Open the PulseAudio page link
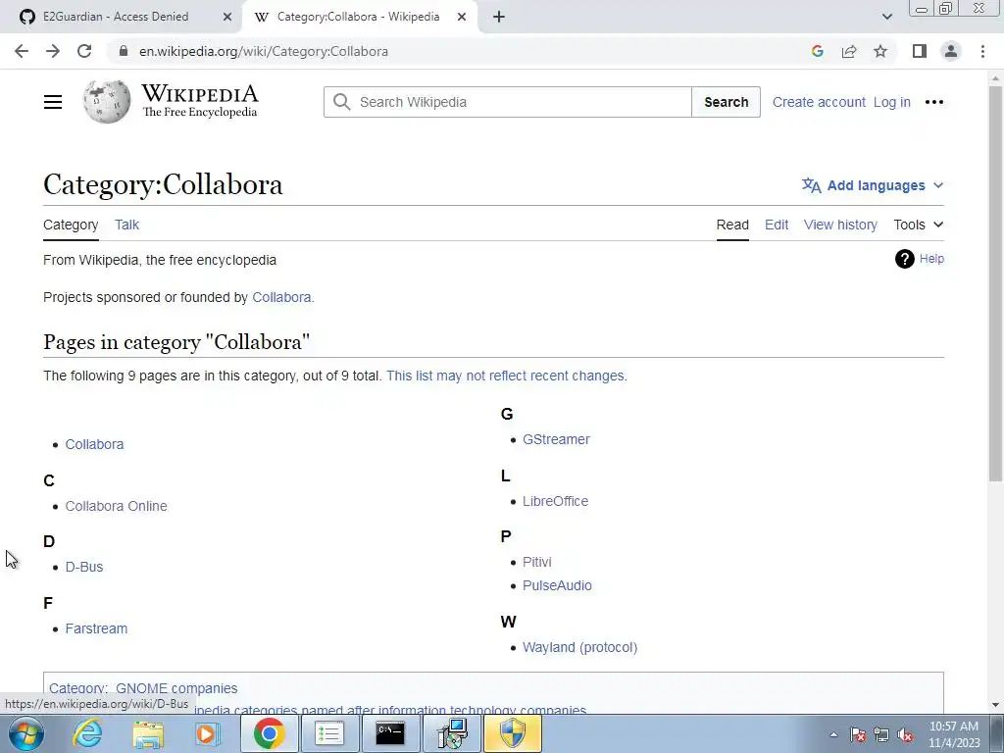 [557, 585]
